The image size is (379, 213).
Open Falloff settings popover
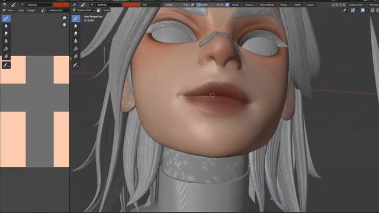(298, 5)
